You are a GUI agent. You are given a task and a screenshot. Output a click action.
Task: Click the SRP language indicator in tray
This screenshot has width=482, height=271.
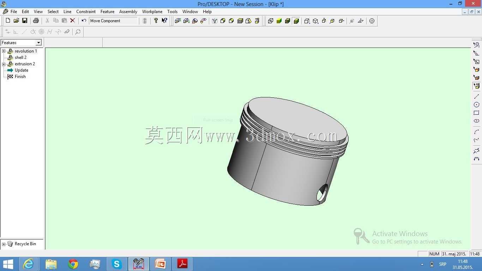pos(442,264)
